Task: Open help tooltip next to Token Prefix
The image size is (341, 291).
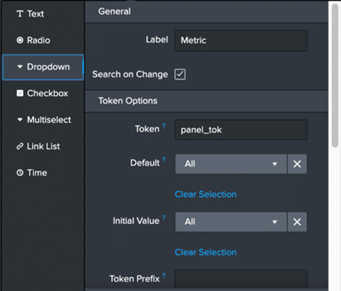Action: click(x=164, y=276)
